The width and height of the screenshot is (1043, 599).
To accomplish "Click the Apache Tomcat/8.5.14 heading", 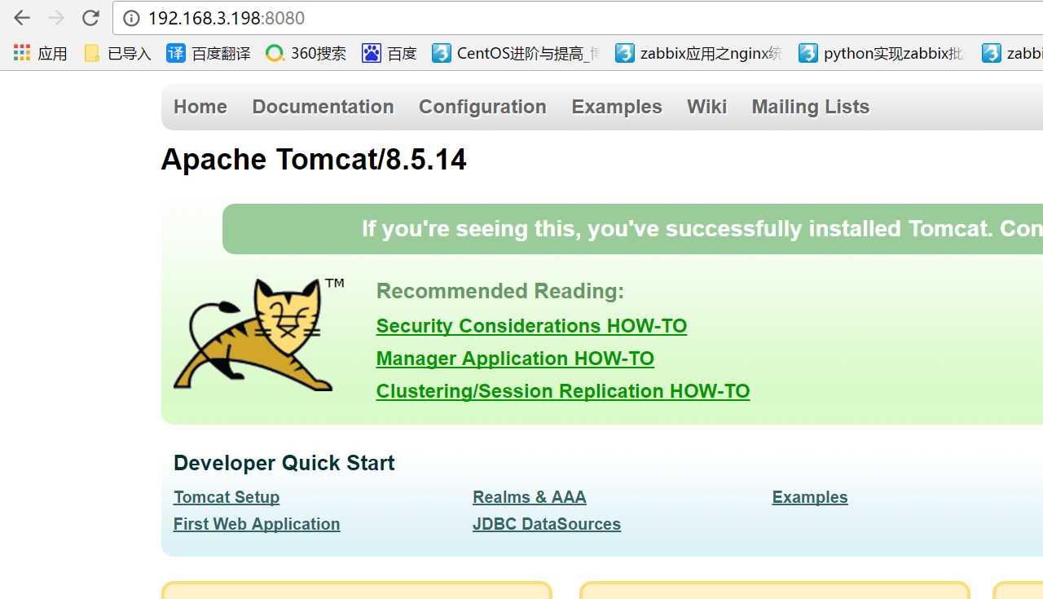I will tap(314, 159).
